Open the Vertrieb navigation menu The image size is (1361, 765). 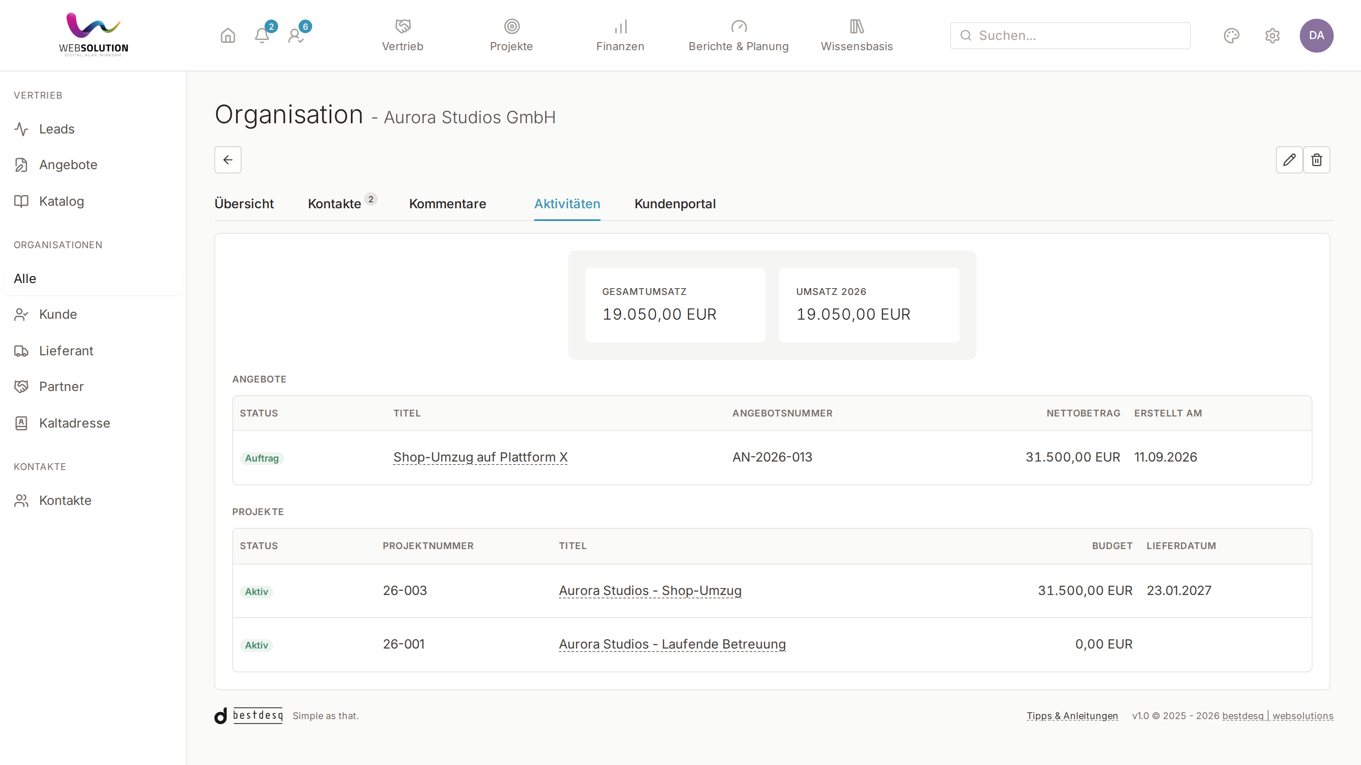pyautogui.click(x=403, y=35)
